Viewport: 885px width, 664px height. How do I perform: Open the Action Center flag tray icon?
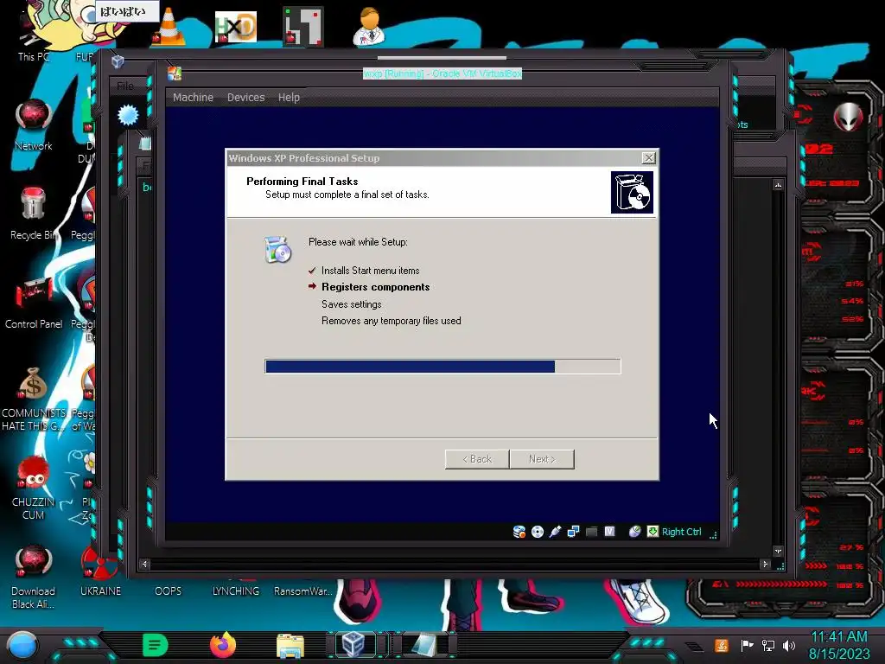pyautogui.click(x=747, y=645)
